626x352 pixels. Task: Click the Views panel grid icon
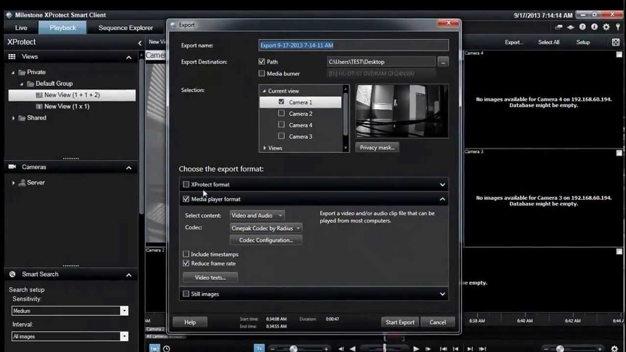click(12, 57)
